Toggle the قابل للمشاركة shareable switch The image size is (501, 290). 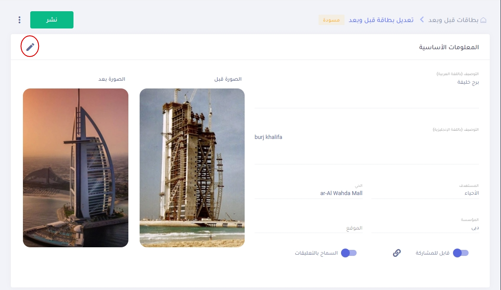click(460, 253)
